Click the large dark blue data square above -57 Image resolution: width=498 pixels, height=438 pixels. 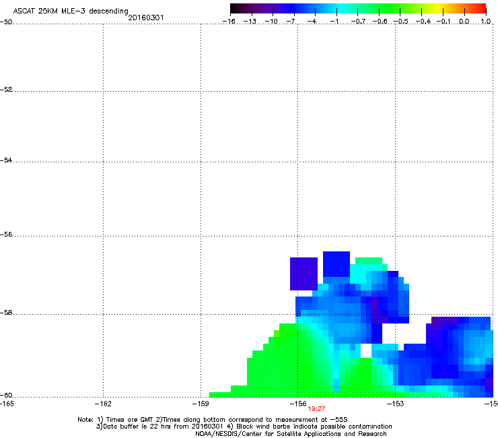(336, 264)
